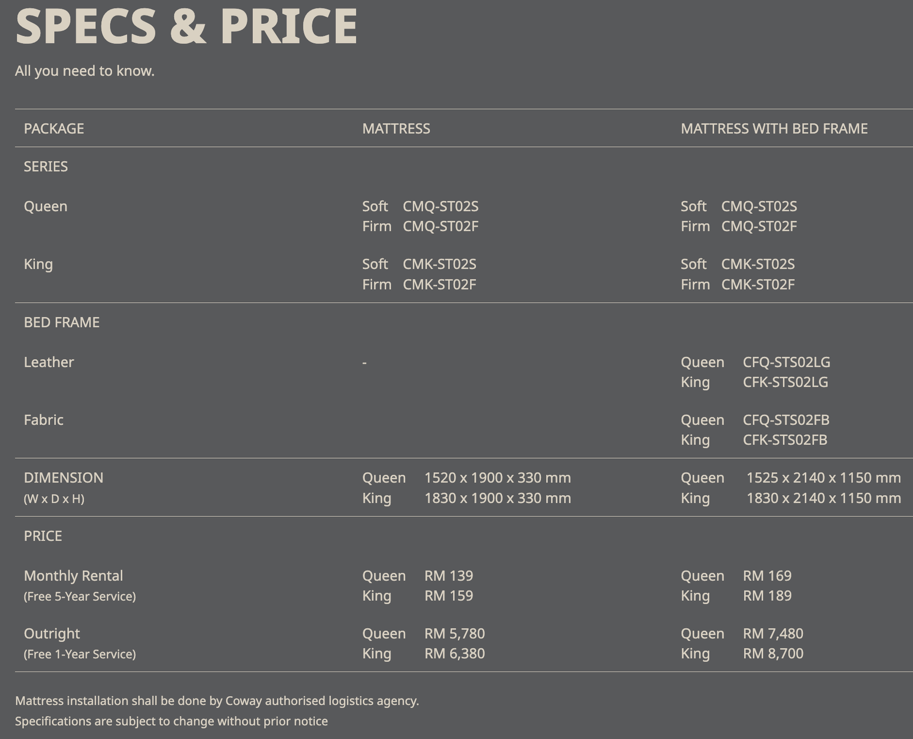The image size is (913, 739).
Task: Click the 'All you need to know.' subtitle
Action: 84,71
